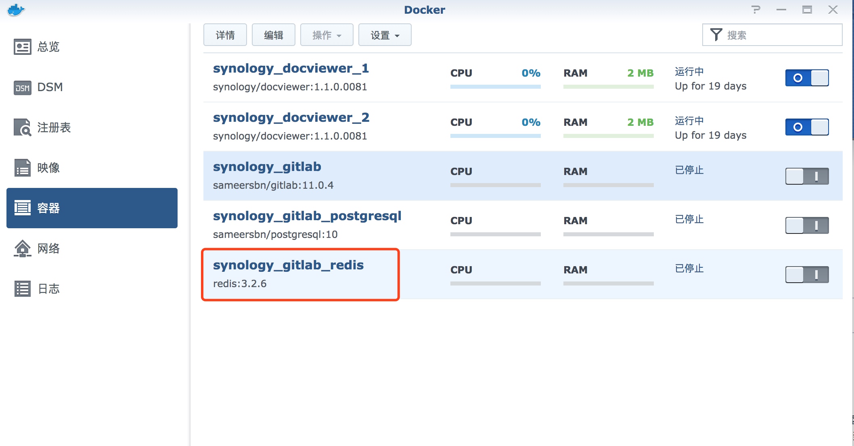Enable the synology_gitlab_redis container switch
854x446 pixels.
pos(807,275)
